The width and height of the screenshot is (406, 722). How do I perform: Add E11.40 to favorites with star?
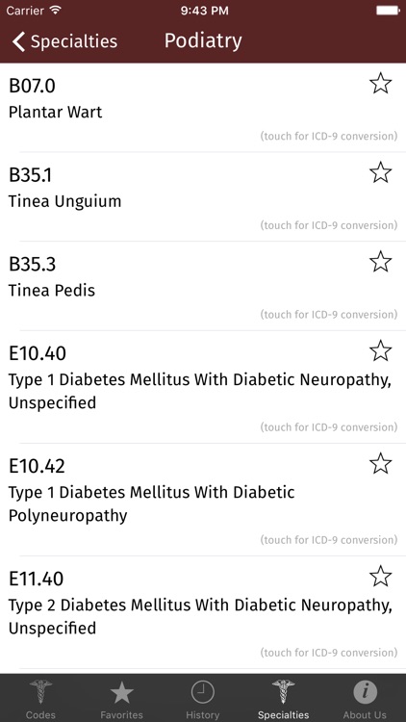click(x=380, y=577)
